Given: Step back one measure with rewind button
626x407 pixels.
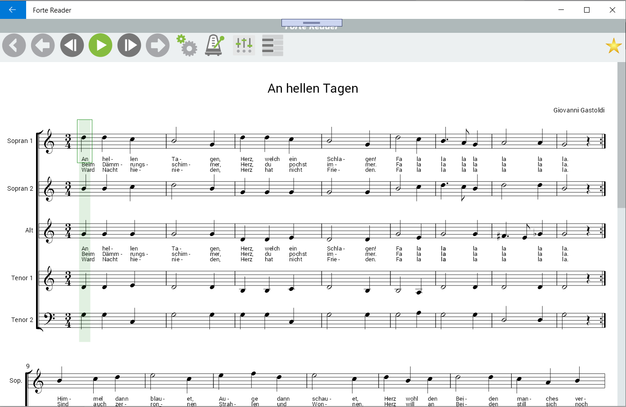Looking at the screenshot, I should coord(72,45).
